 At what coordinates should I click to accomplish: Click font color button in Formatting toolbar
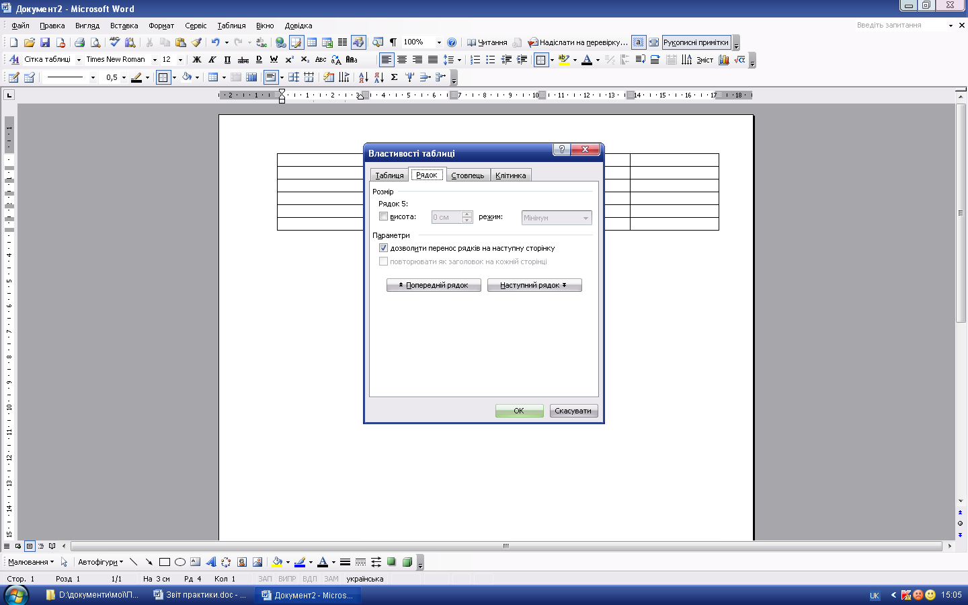click(x=587, y=60)
